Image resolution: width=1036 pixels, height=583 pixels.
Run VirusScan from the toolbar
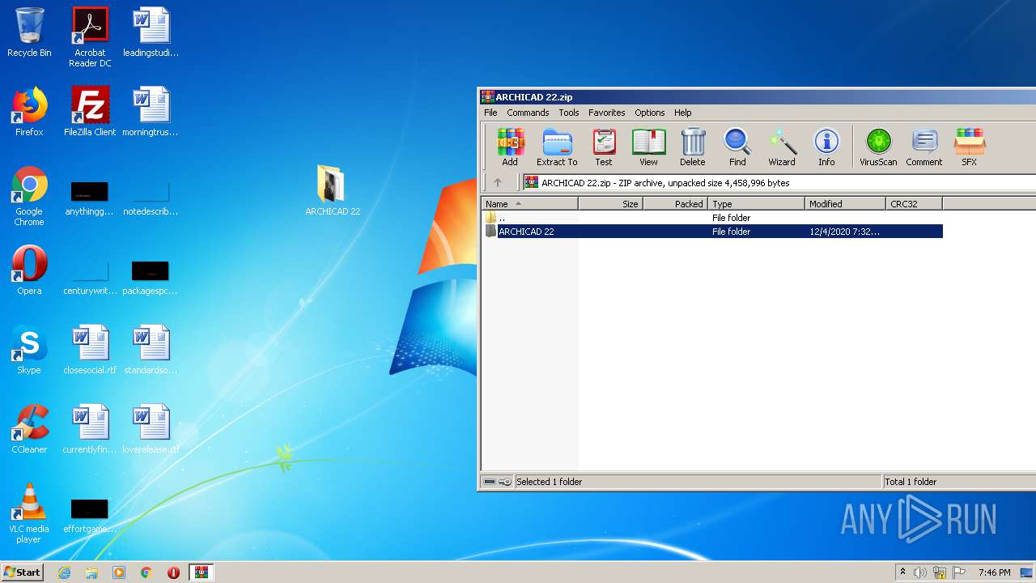point(878,147)
